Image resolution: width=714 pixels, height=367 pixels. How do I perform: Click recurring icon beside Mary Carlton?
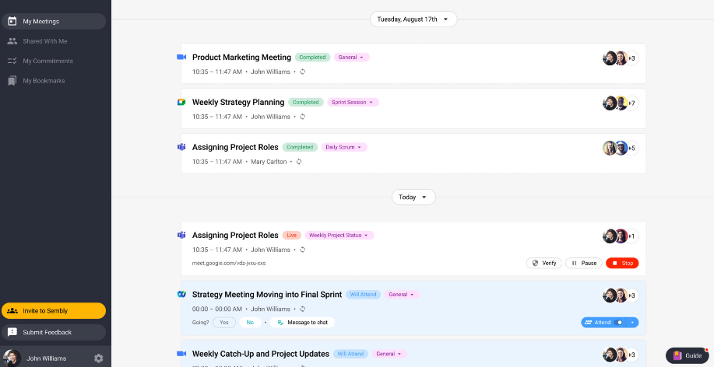pyautogui.click(x=299, y=162)
